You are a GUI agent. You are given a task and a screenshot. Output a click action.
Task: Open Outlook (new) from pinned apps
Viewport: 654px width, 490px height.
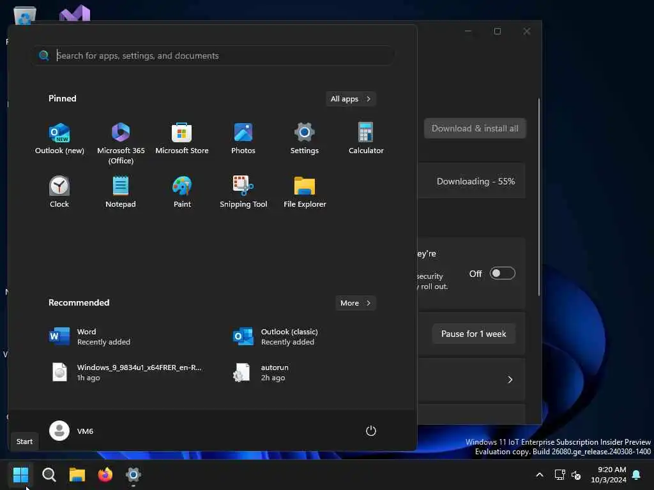coord(59,139)
